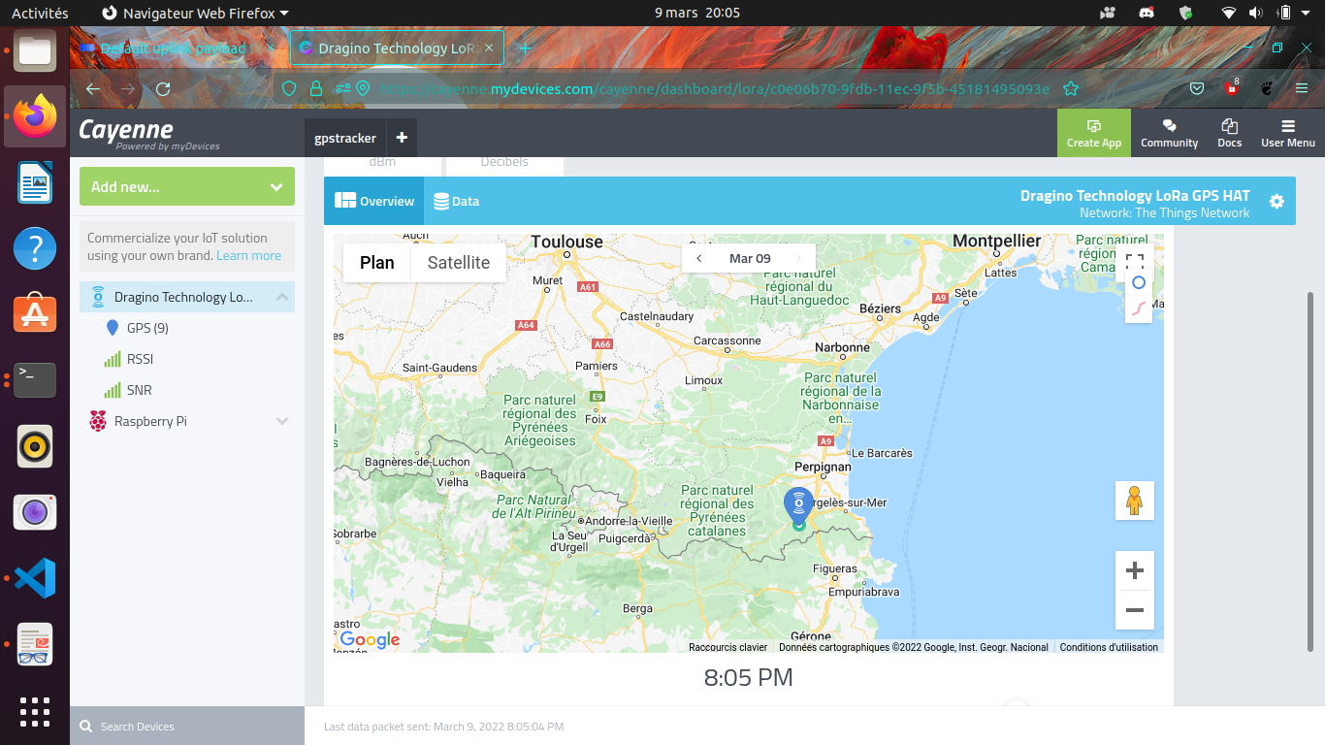Click site security padlock icon
The width and height of the screenshot is (1325, 745).
coord(315,89)
